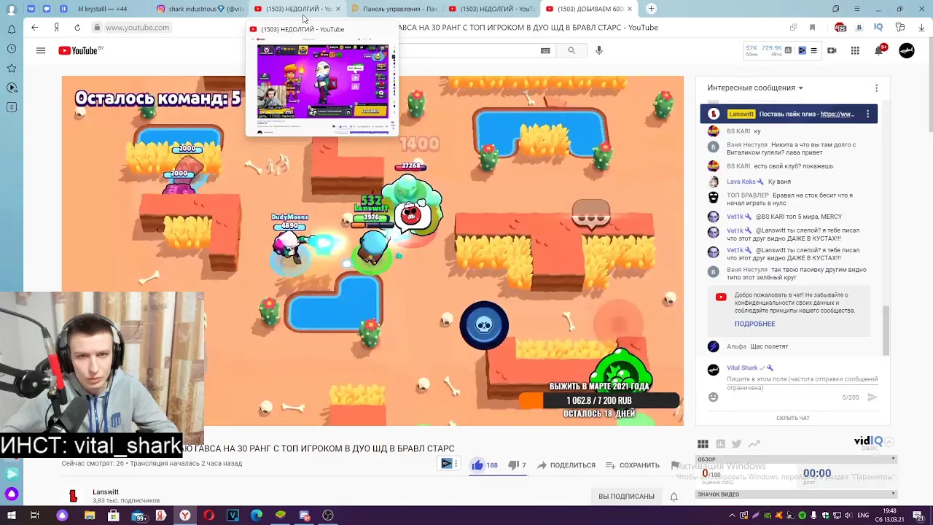Open the Lanswitt channel avatar
The width and height of the screenshot is (933, 525).
[73, 496]
